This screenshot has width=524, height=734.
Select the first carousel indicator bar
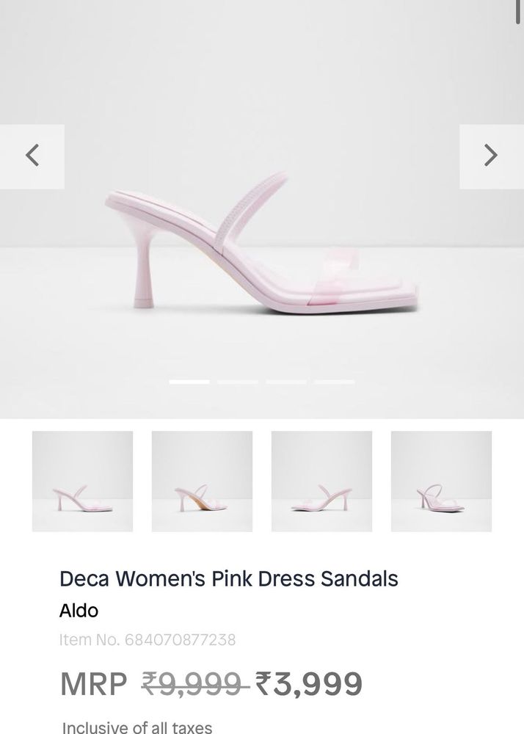(189, 382)
